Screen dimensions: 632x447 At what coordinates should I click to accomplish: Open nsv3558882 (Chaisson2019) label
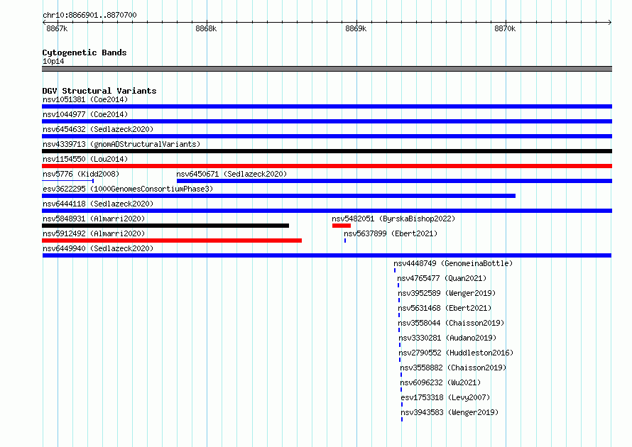[x=453, y=368]
